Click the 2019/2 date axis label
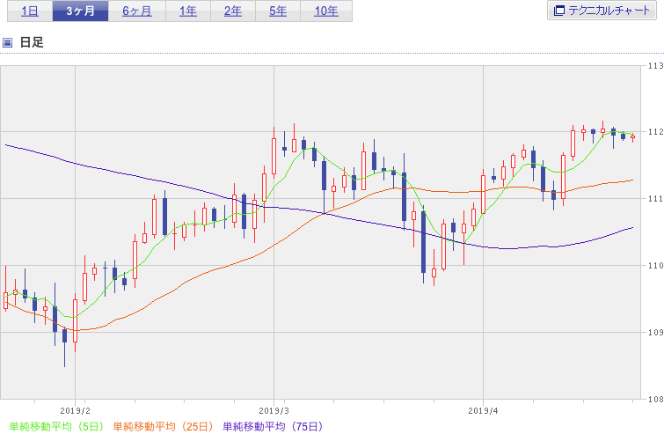The height and width of the screenshot is (434, 664). [75, 411]
